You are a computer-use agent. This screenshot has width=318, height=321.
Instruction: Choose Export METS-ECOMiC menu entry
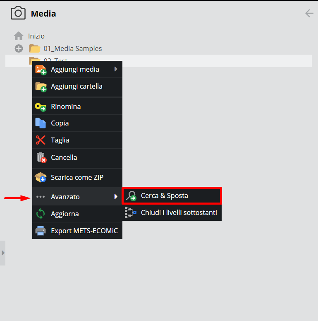point(84,231)
